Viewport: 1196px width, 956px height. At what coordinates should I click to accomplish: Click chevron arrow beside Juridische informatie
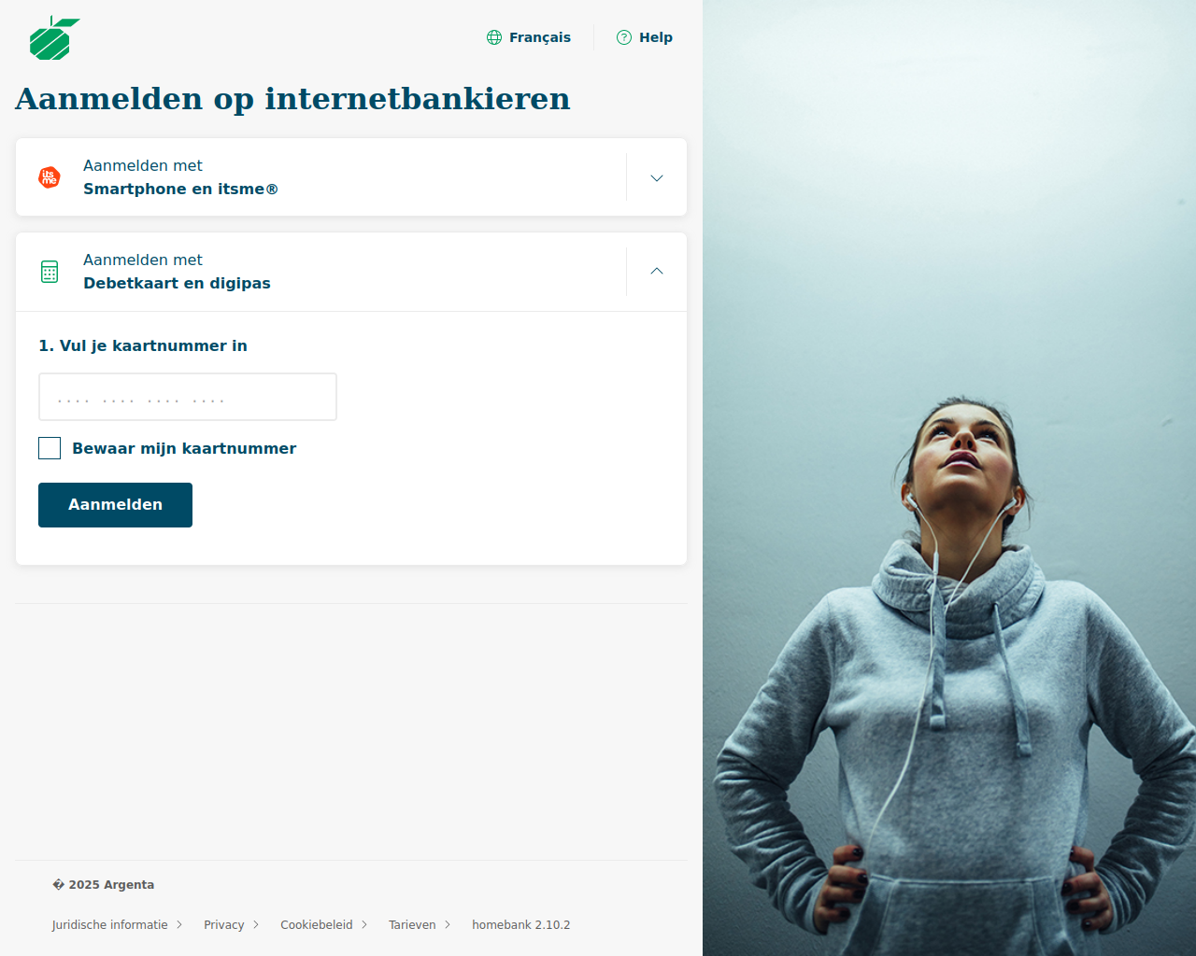coord(179,925)
